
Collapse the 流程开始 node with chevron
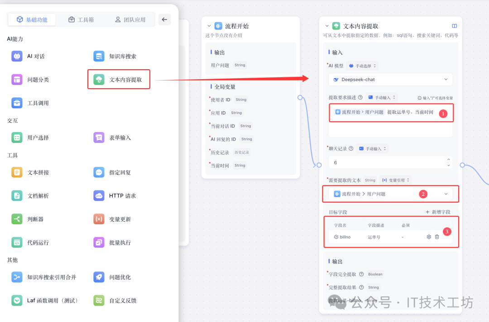click(209, 26)
